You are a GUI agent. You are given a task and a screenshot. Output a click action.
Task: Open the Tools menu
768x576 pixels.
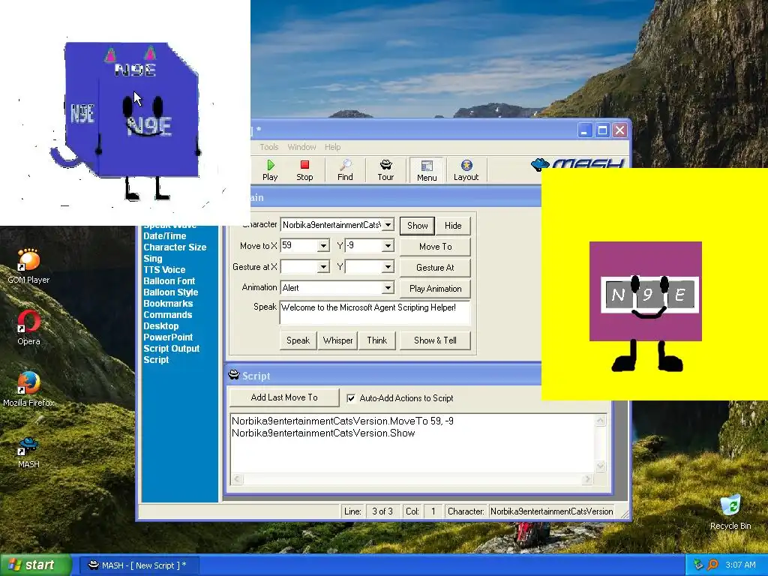[x=269, y=147]
